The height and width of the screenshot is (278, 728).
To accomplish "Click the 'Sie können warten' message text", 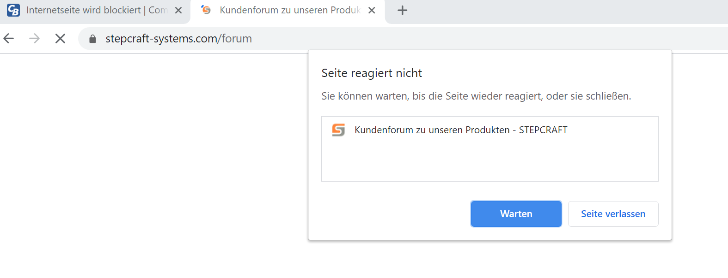I will click(x=476, y=96).
